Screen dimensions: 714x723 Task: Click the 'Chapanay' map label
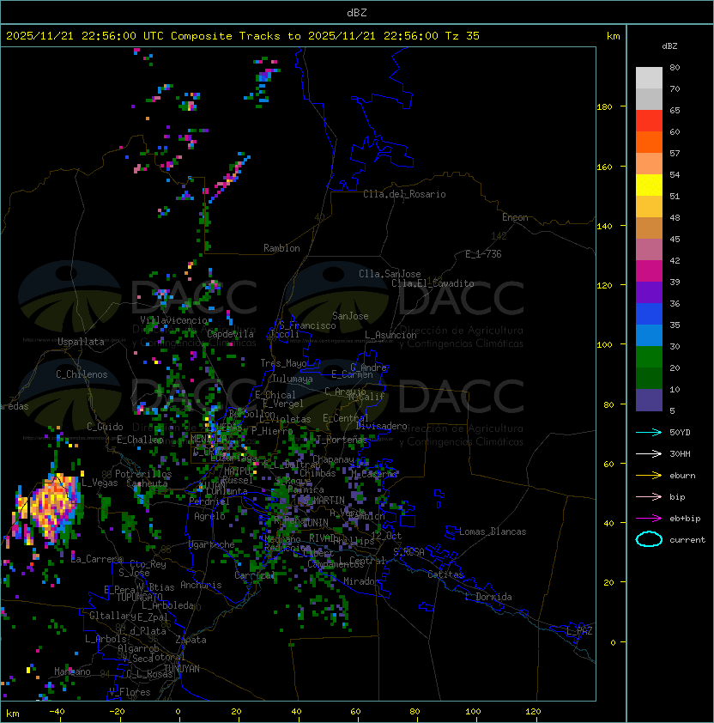coord(333,459)
